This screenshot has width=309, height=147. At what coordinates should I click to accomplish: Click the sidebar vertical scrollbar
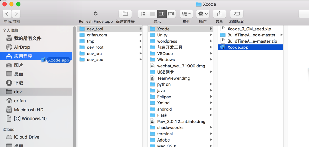tap(75, 87)
